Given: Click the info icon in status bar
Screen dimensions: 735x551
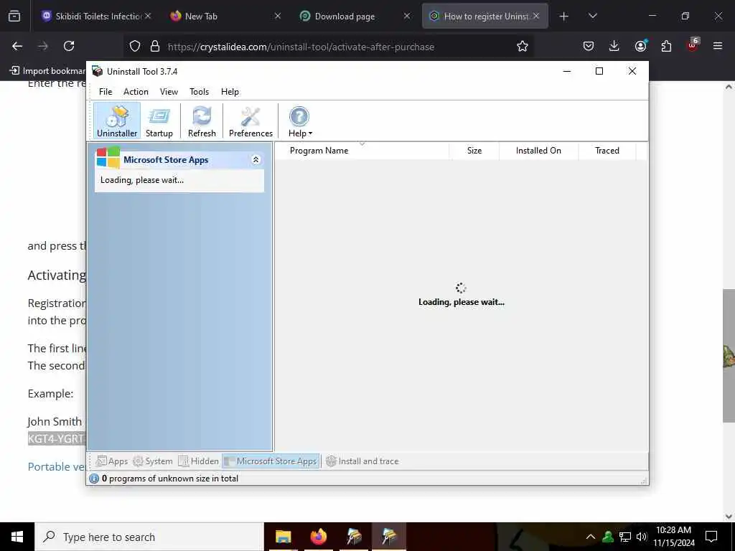Looking at the screenshot, I should (x=94, y=479).
